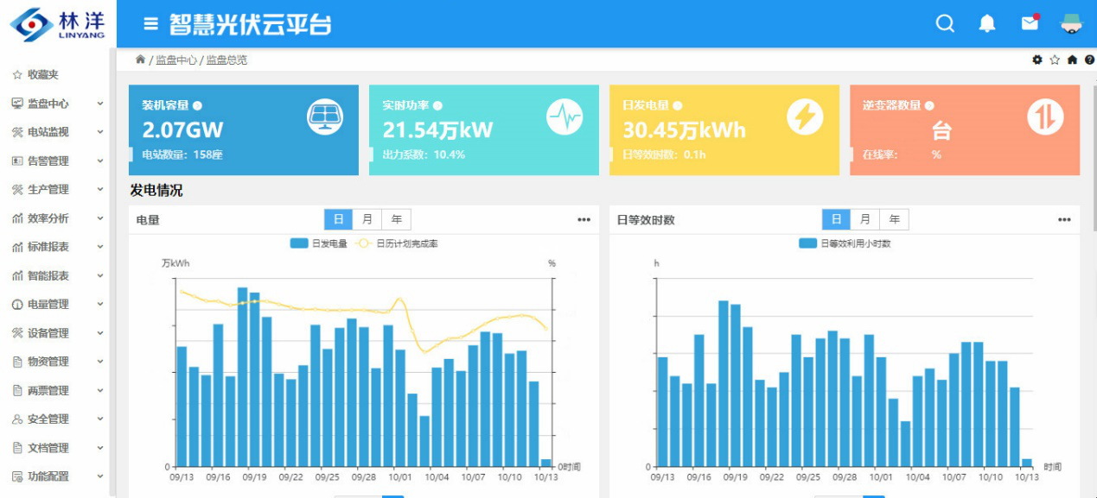Toggle the hamburger menu beside platform title
This screenshot has width=1097, height=498.
(150, 24)
